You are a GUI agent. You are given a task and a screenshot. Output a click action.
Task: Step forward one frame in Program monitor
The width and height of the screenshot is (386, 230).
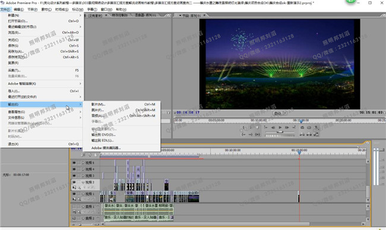[x=287, y=127]
